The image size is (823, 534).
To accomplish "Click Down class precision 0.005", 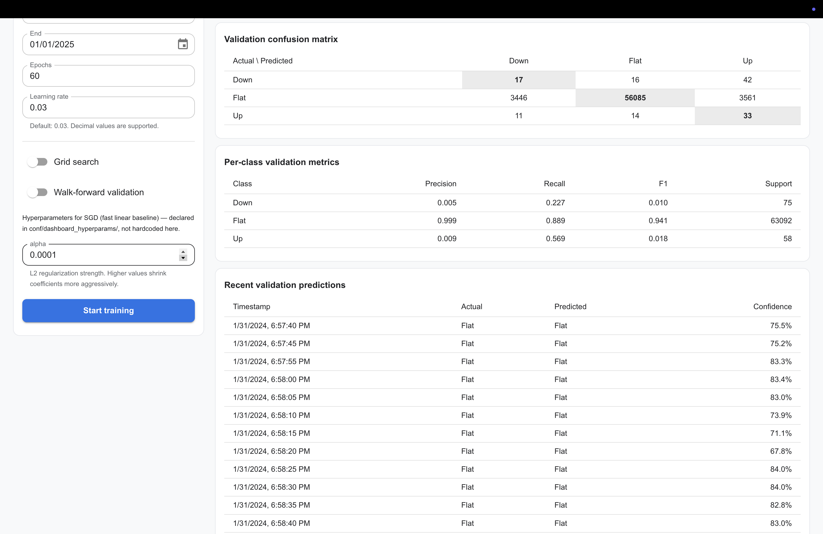I will pyautogui.click(x=447, y=203).
